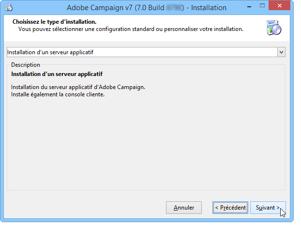Click the installer icon in the title bar

tap(9, 7)
